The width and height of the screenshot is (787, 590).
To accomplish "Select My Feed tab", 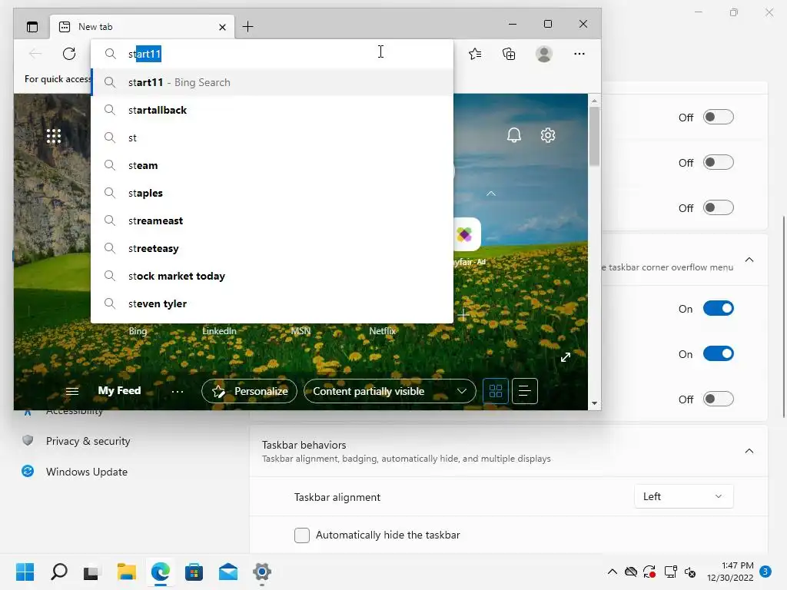I will (x=119, y=390).
